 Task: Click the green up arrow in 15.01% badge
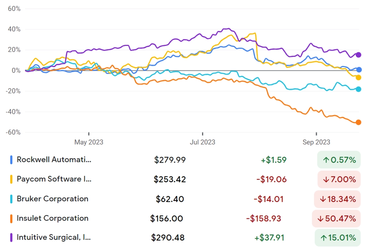[324, 238]
